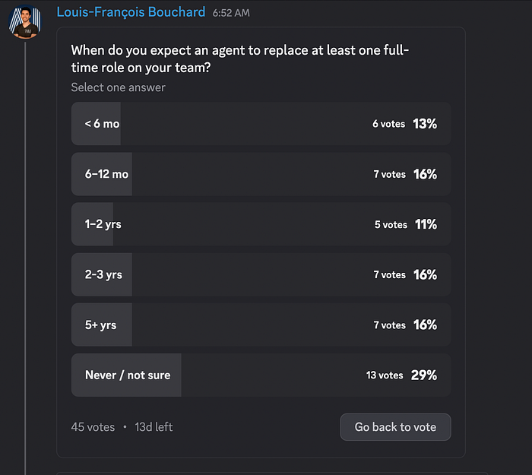The width and height of the screenshot is (532, 475).
Task: Click the "Select one answer" hint text
Action: (118, 87)
